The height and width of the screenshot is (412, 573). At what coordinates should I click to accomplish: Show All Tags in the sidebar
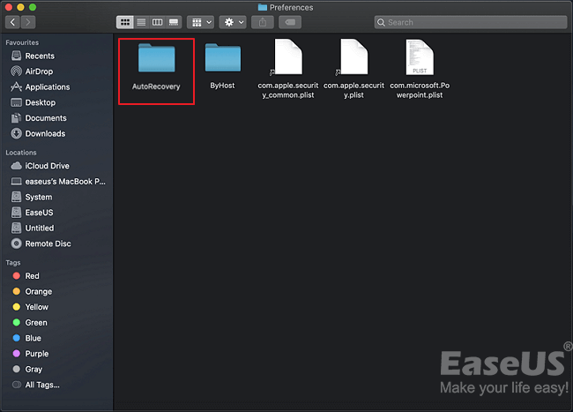tap(36, 385)
